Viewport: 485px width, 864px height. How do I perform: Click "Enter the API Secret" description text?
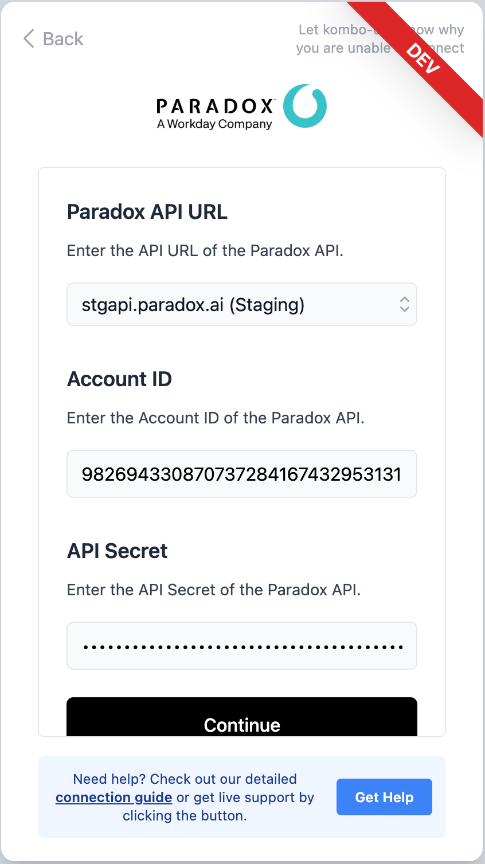(214, 590)
